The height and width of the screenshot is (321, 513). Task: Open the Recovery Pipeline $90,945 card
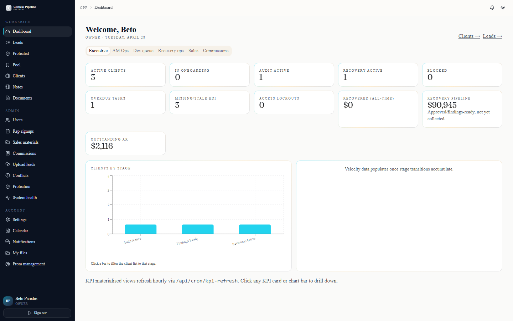(462, 109)
